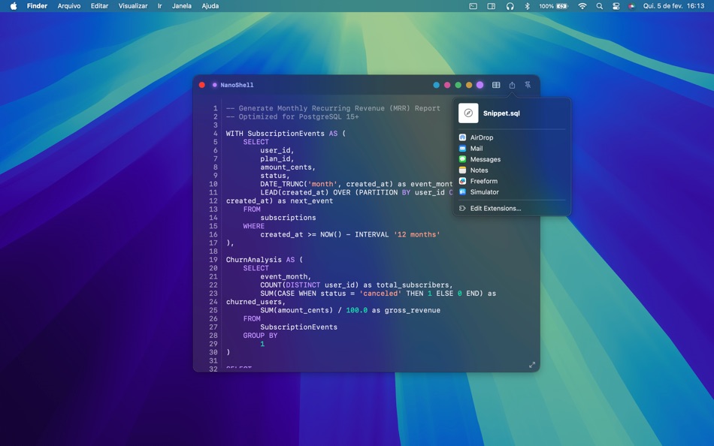Open the table view icon in NanoShell toolbar
Screen dimensions: 714x446
(496, 85)
